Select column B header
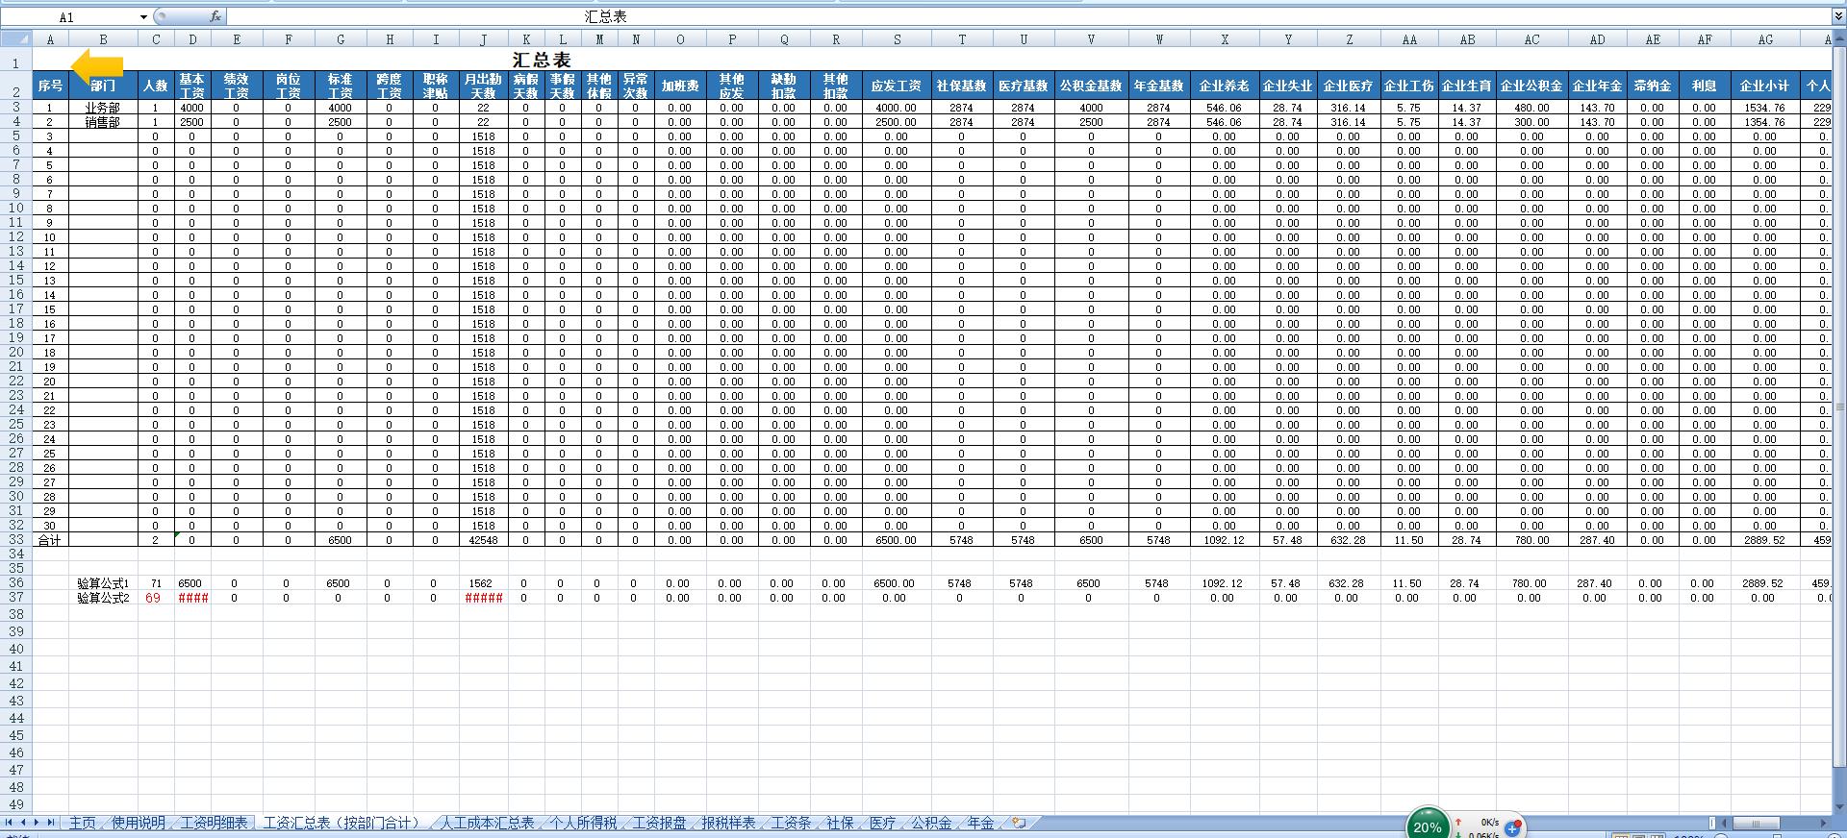Viewport: 1847px width, 838px height. (x=103, y=39)
